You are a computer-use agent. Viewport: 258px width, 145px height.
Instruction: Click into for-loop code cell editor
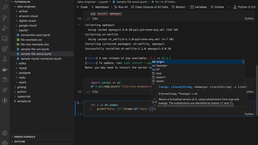tap(169, 107)
